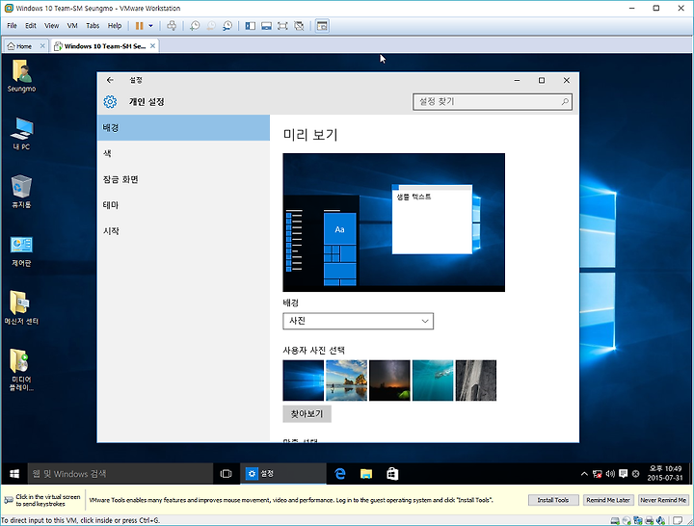Choose the beach rocks wallpaper thumbnail

(x=347, y=381)
